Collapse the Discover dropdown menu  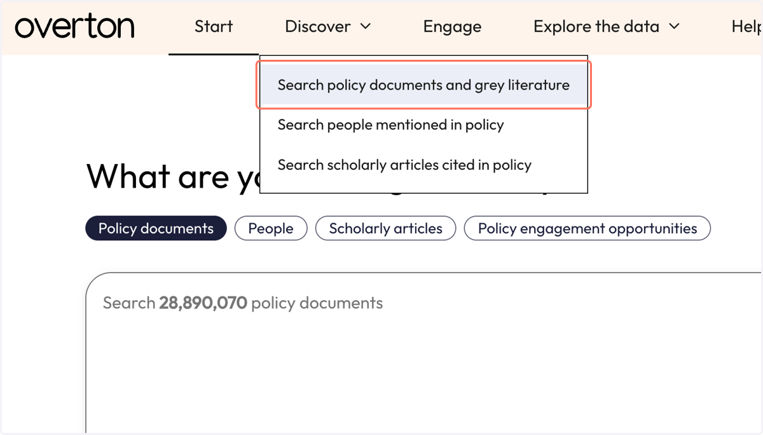pos(327,27)
